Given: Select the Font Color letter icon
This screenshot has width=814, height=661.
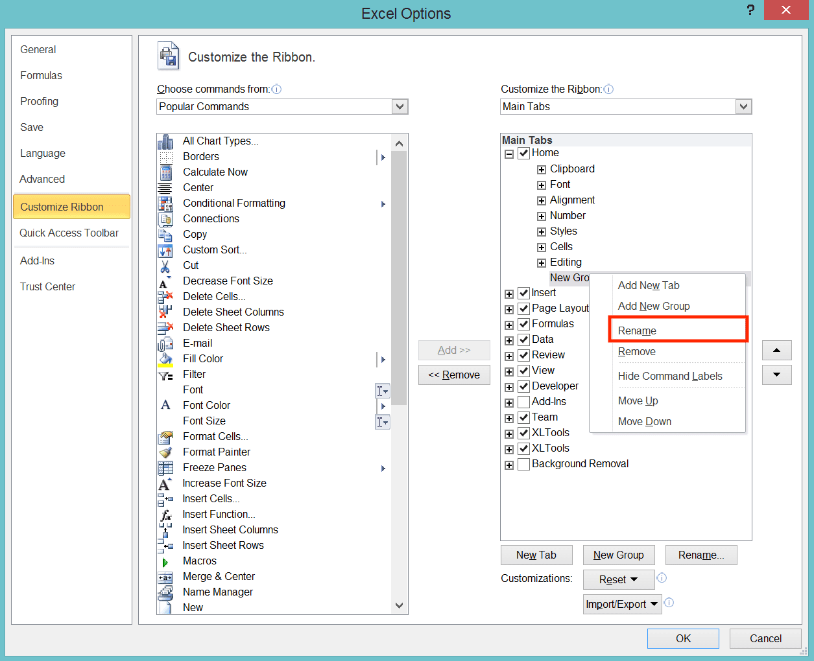Looking at the screenshot, I should click(x=165, y=406).
